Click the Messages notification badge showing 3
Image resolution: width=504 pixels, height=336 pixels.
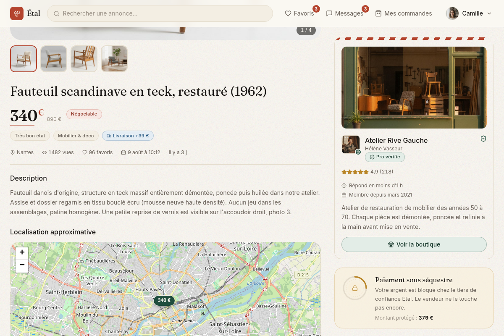pos(365,9)
